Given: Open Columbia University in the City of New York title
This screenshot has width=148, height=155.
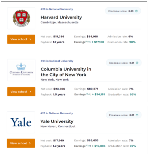Looking at the screenshot, I should click(66, 72).
